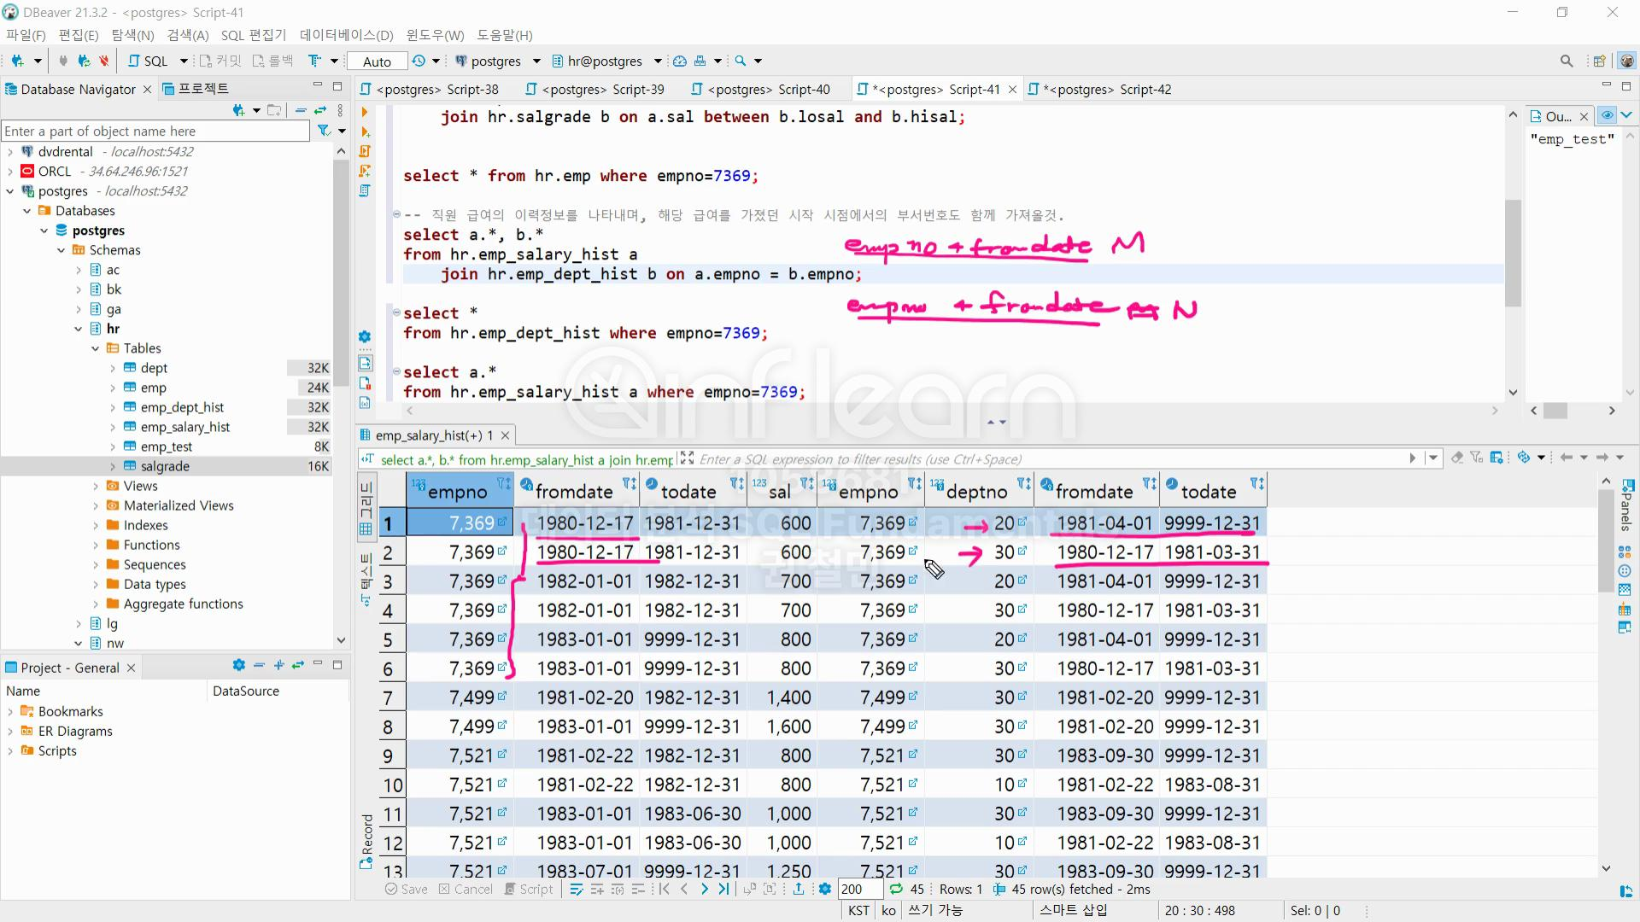Switch to the Script-42 tab
This screenshot has width=1640, height=922.
(1100, 90)
